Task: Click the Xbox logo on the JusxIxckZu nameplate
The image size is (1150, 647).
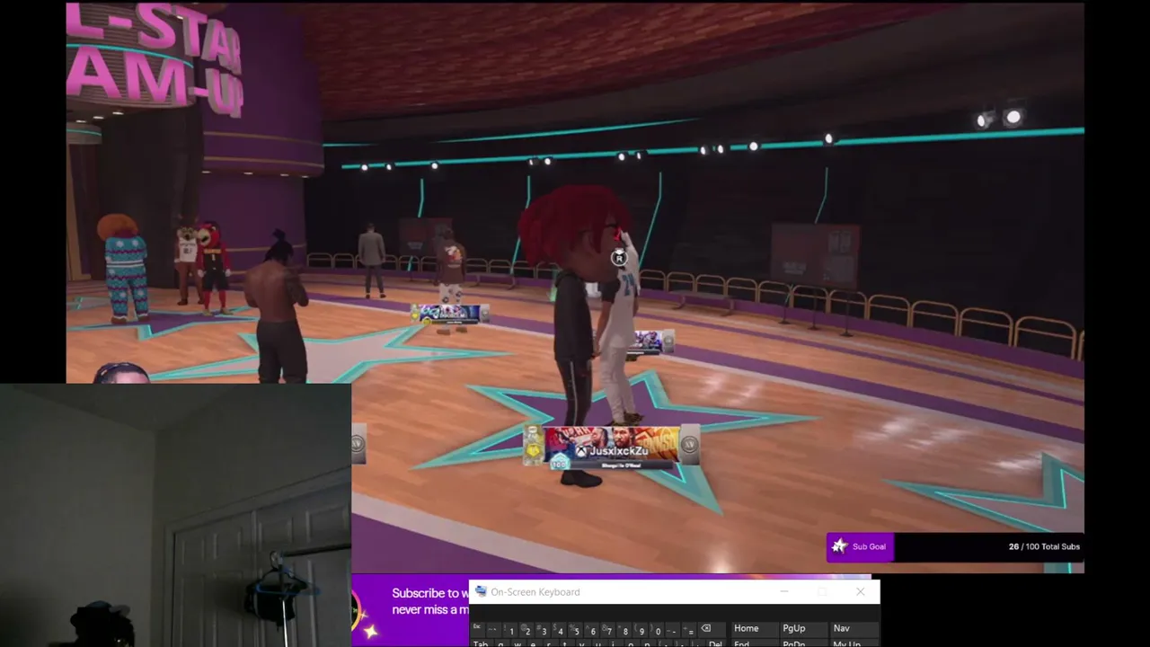Action: pos(581,451)
